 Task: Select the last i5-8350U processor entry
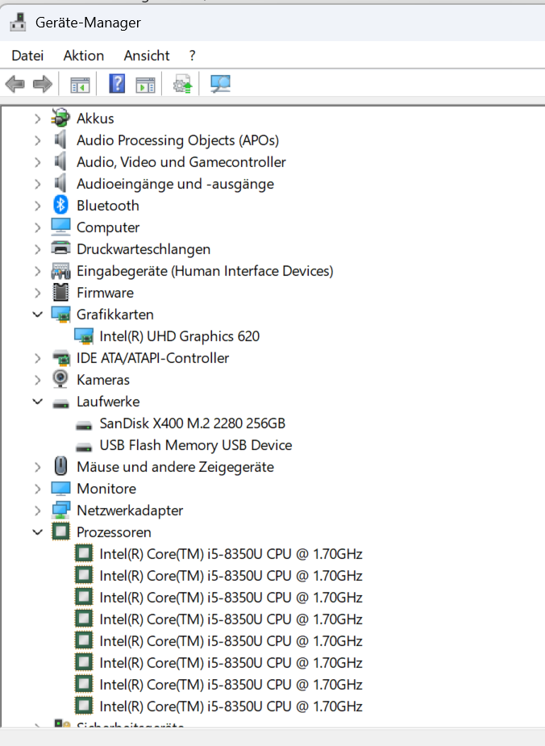click(231, 706)
